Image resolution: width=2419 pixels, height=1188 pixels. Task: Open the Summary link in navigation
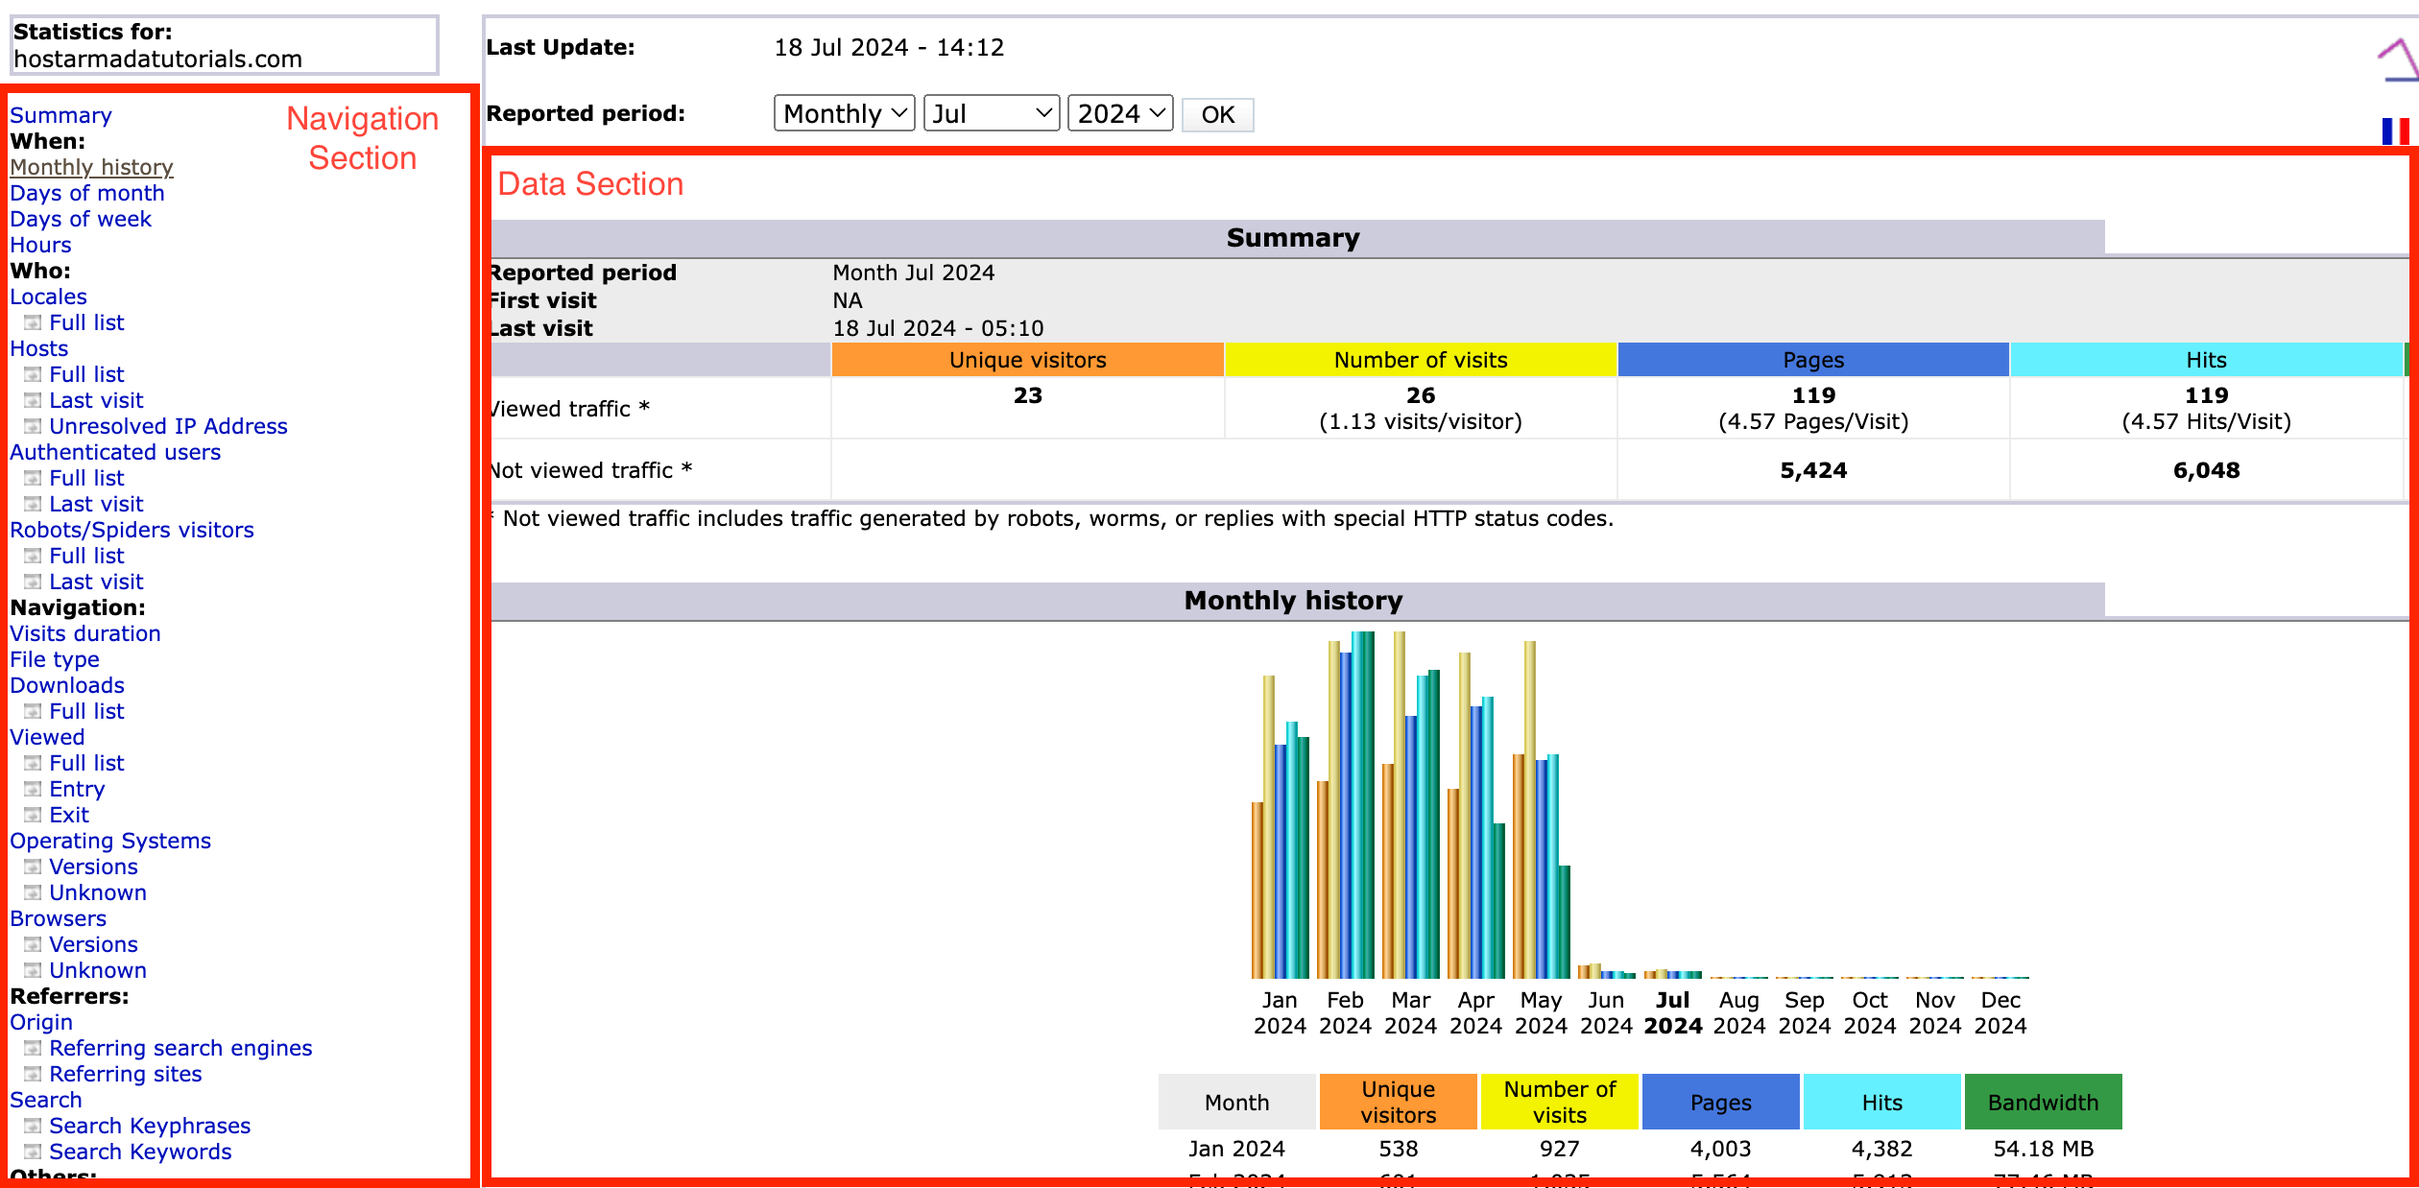(60, 115)
